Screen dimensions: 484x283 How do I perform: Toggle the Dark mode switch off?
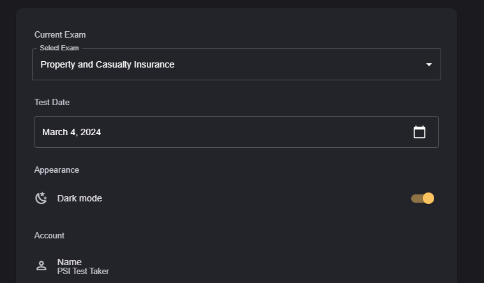click(423, 198)
